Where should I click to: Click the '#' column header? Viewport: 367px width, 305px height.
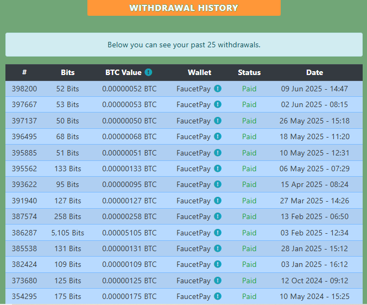click(x=24, y=72)
